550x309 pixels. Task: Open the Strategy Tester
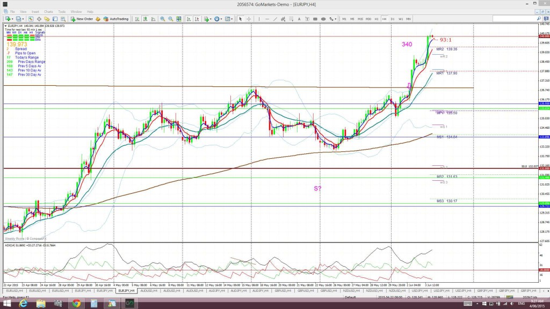[x=63, y=19]
